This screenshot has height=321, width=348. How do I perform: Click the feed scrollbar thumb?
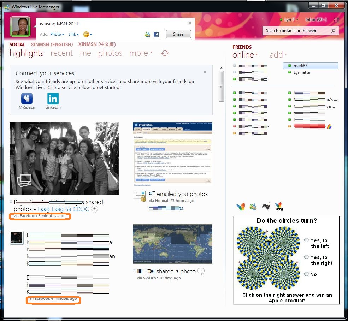coord(221,86)
